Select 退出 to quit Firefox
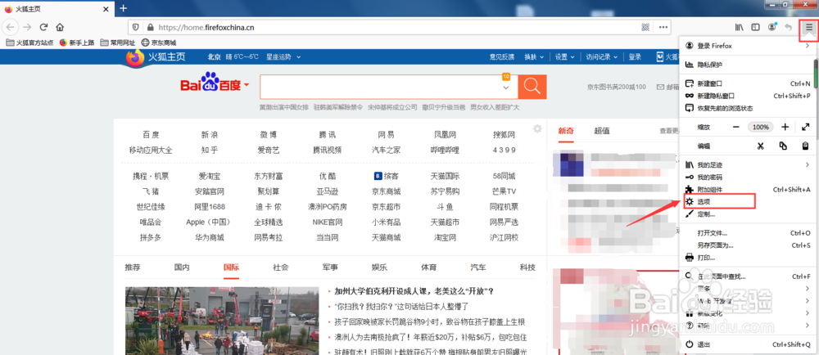This screenshot has height=355, width=819. 748,344
